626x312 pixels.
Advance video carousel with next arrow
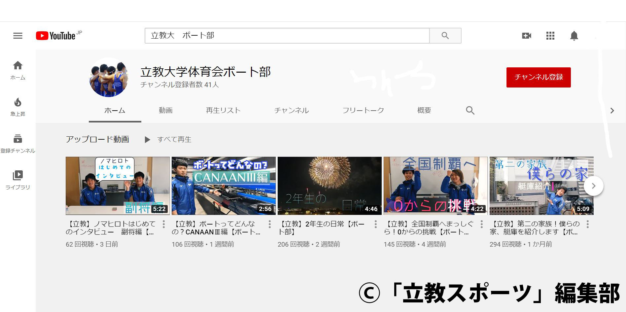coord(594,186)
